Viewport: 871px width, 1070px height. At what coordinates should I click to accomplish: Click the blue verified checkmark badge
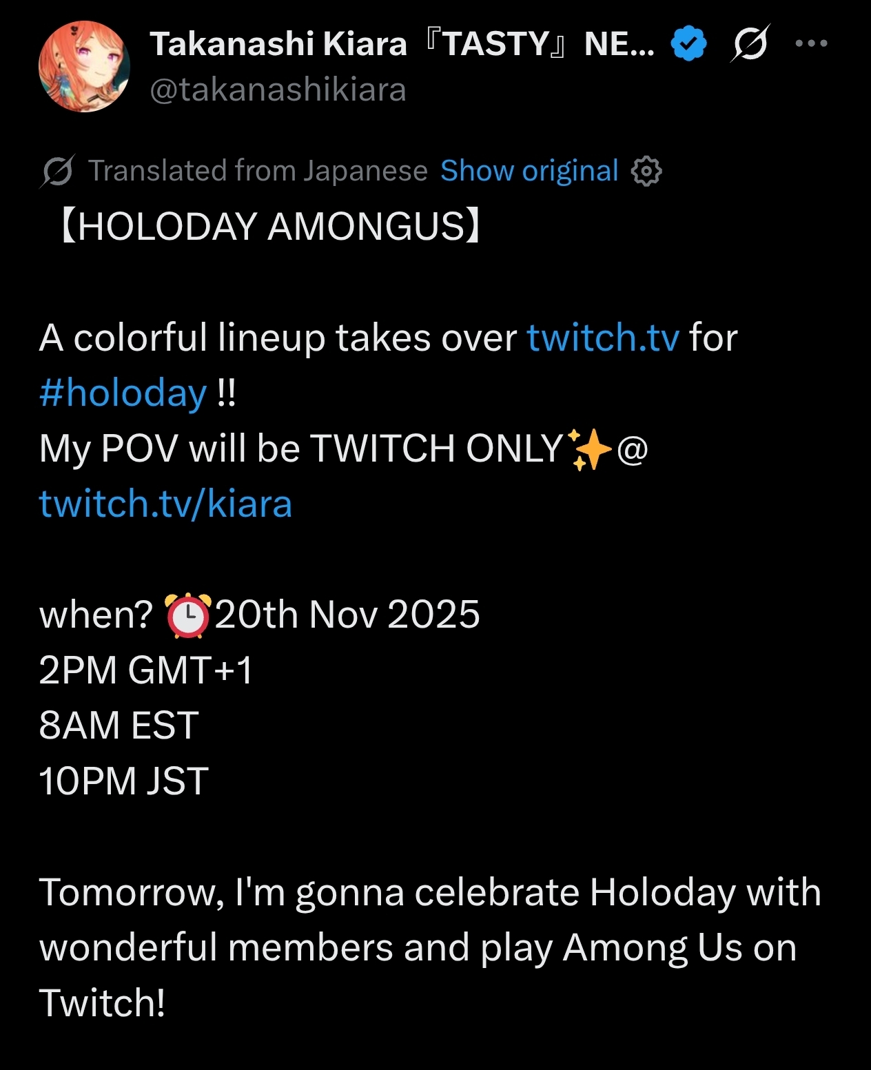pyautogui.click(x=688, y=43)
